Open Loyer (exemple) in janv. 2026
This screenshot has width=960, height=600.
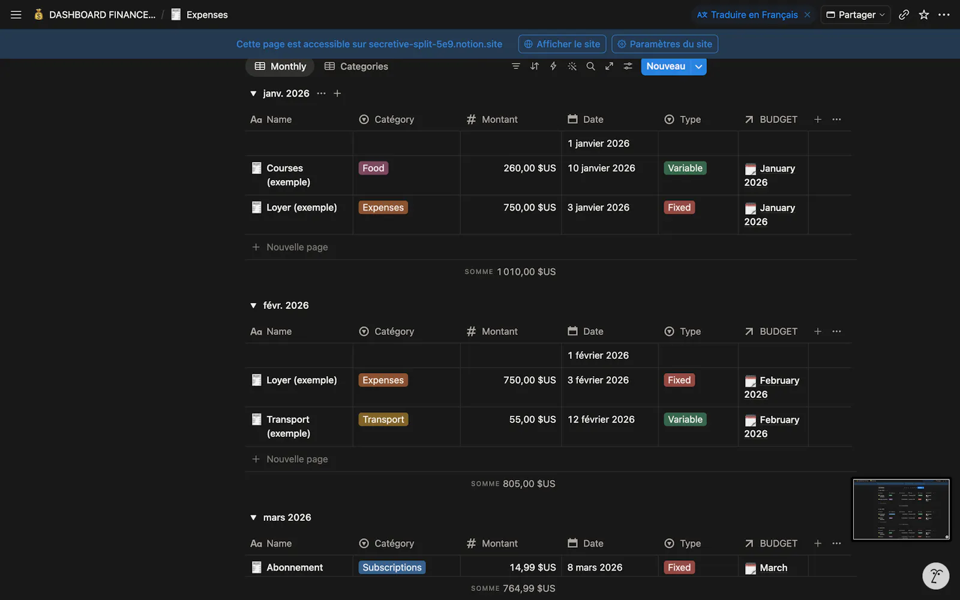301,208
